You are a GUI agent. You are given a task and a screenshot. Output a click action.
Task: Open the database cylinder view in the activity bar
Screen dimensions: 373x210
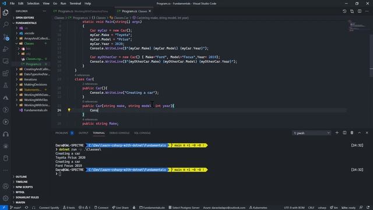(x=5, y=158)
